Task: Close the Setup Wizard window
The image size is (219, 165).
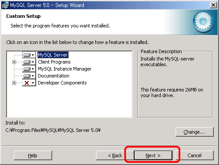Action: point(213,5)
